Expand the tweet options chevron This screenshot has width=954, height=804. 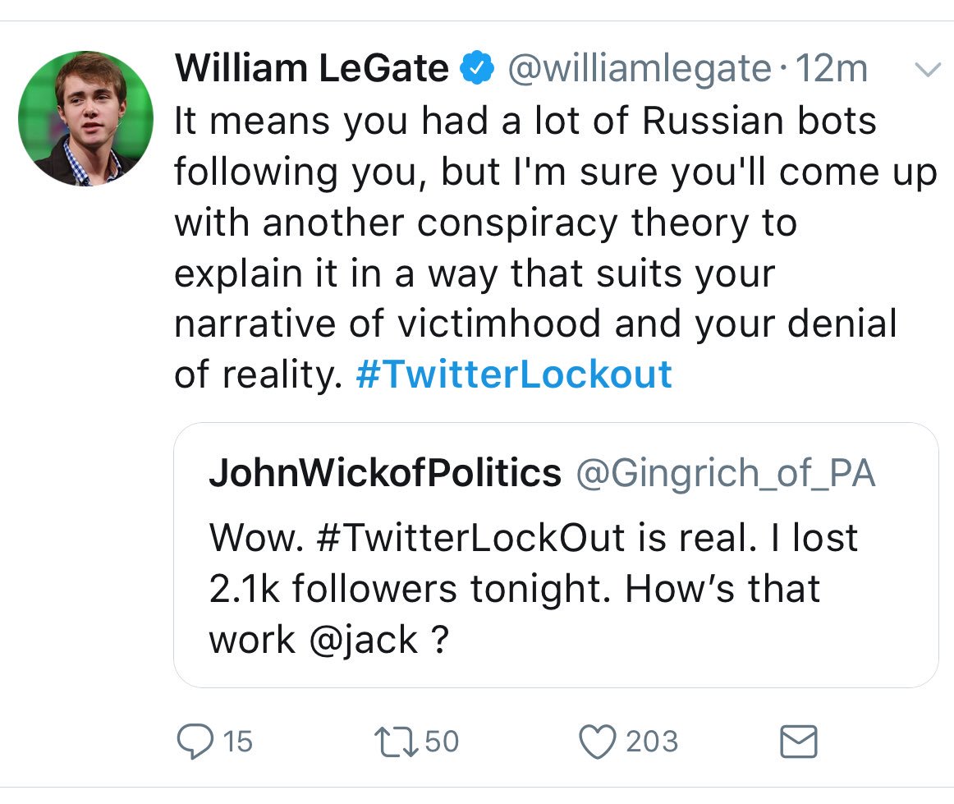pos(927,71)
